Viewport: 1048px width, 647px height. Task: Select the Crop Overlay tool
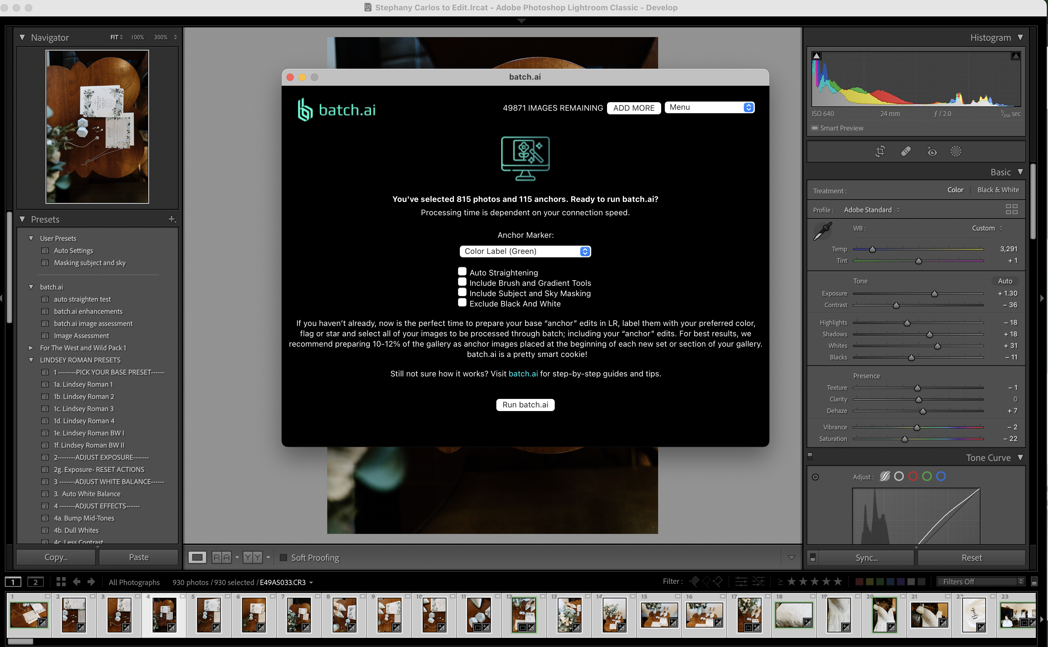pyautogui.click(x=880, y=151)
